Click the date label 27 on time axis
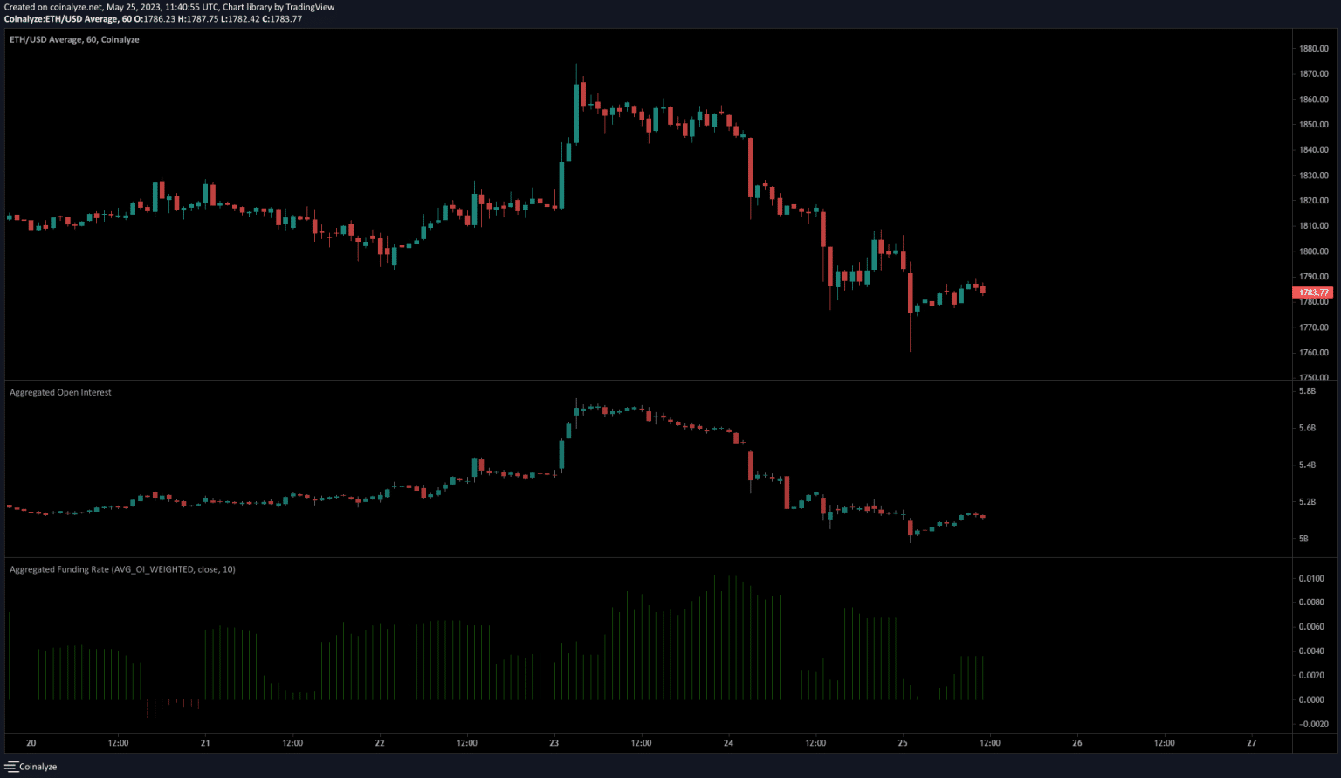This screenshot has width=1341, height=778. click(1252, 743)
